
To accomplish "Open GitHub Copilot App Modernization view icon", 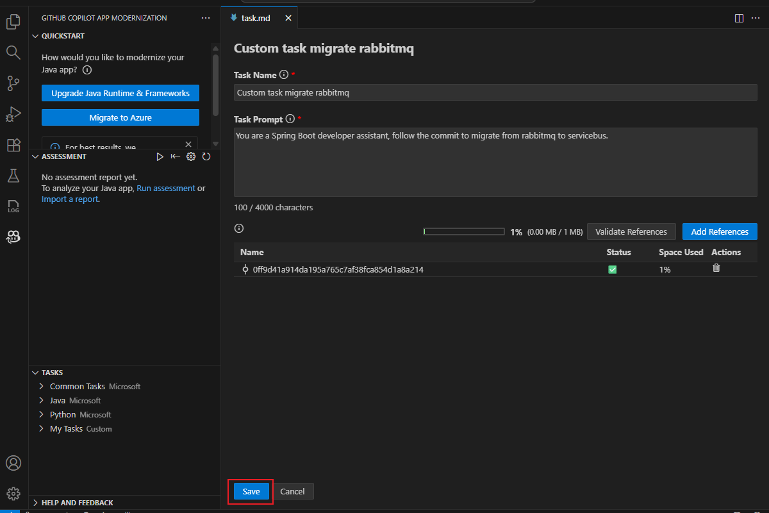I will click(13, 237).
